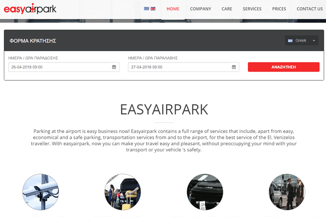Image resolution: width=326 pixels, height=217 pixels.
Task: Open the PRICES menu item
Action: 279,9
